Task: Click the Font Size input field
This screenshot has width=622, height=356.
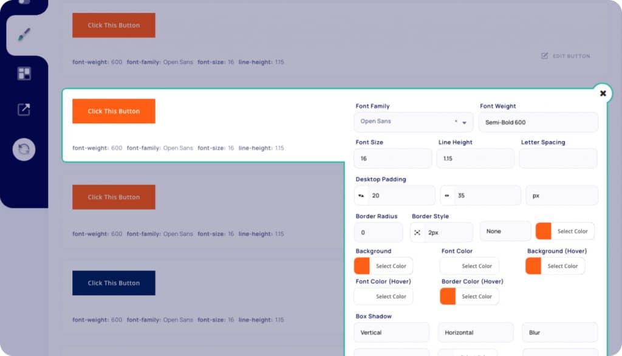Action: pyautogui.click(x=392, y=159)
